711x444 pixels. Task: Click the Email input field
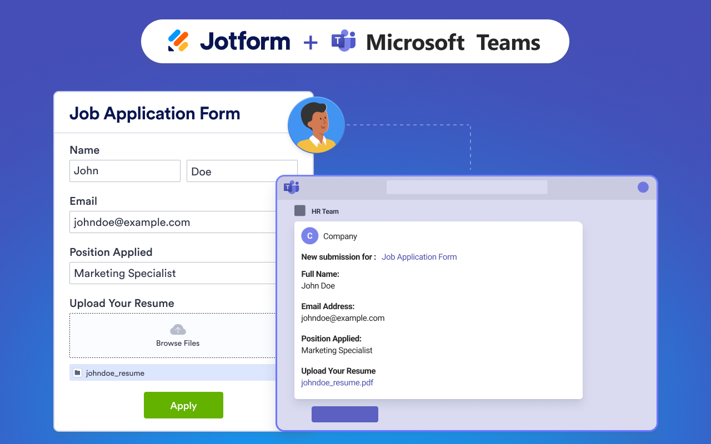173,222
